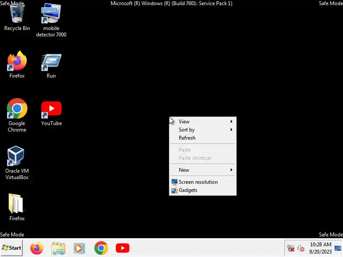
Task: Click the arrow beside Sort by
Action: pos(231,130)
